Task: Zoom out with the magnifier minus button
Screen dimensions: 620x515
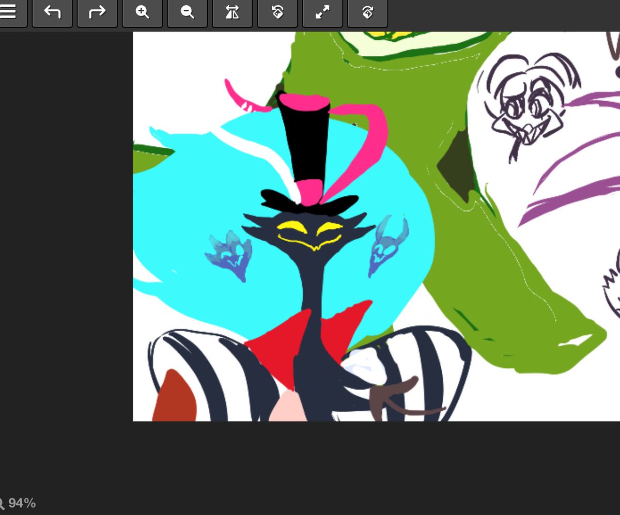Action: coord(187,12)
